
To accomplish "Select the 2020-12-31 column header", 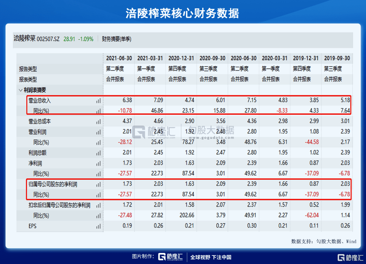I will (x=181, y=58).
